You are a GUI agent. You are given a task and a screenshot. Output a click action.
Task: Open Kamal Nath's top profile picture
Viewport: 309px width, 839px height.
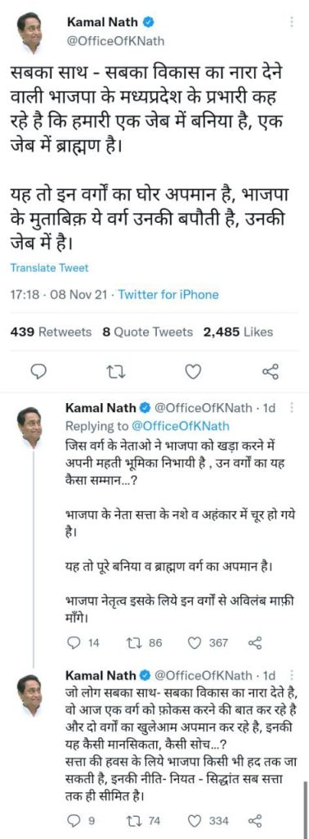point(29,33)
